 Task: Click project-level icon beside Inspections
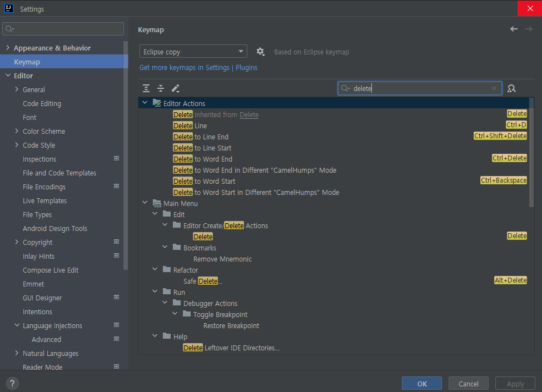coord(117,159)
